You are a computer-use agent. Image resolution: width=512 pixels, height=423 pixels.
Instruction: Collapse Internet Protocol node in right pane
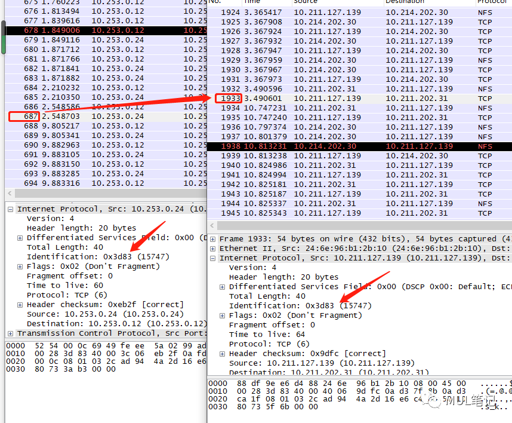(213, 258)
